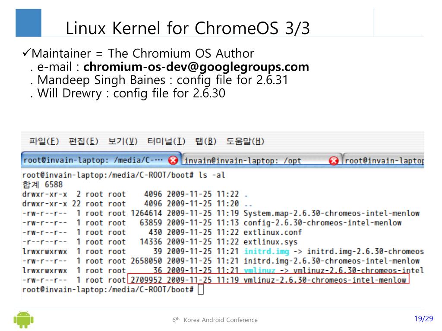Select the Linux Kernel for ChromeOS 3/3 title
Image resolution: width=442 pixels, height=331 pixels.
click(188, 28)
